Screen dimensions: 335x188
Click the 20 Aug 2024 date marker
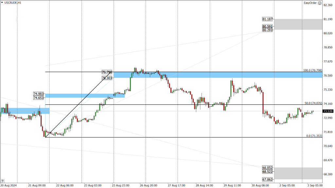[x=9, y=185]
